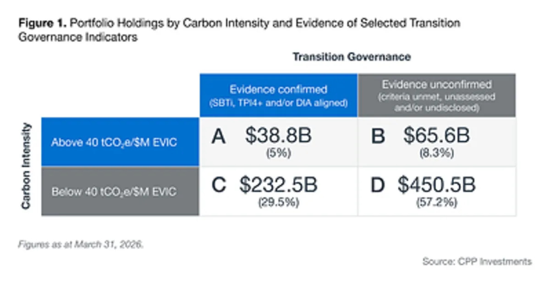Click the (57.2%) percentage text
Viewport: 550px width, 283px height.
(437, 202)
